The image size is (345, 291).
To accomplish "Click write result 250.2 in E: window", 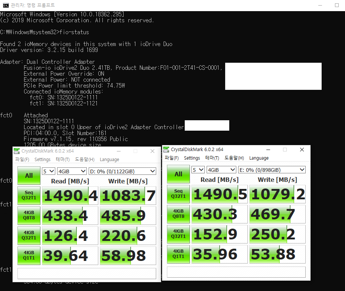I will tap(277, 234).
